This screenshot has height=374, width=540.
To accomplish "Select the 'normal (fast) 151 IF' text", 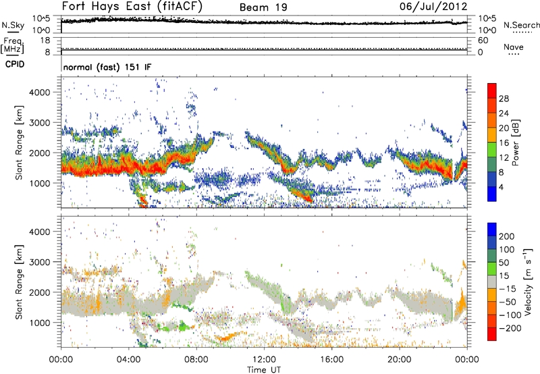I will [107, 67].
